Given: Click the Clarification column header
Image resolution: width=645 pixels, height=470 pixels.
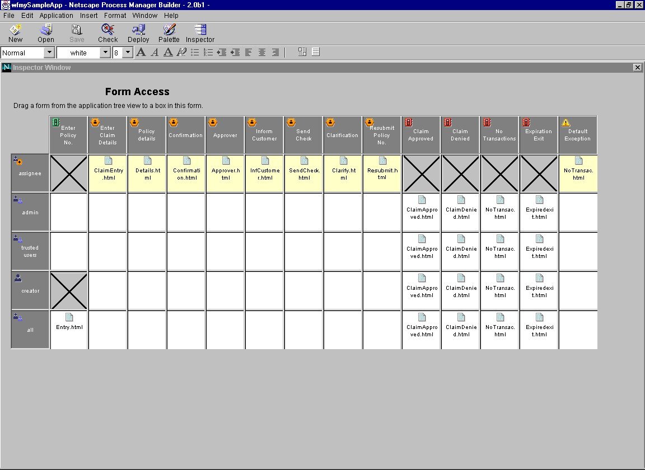Looking at the screenshot, I should 342,135.
